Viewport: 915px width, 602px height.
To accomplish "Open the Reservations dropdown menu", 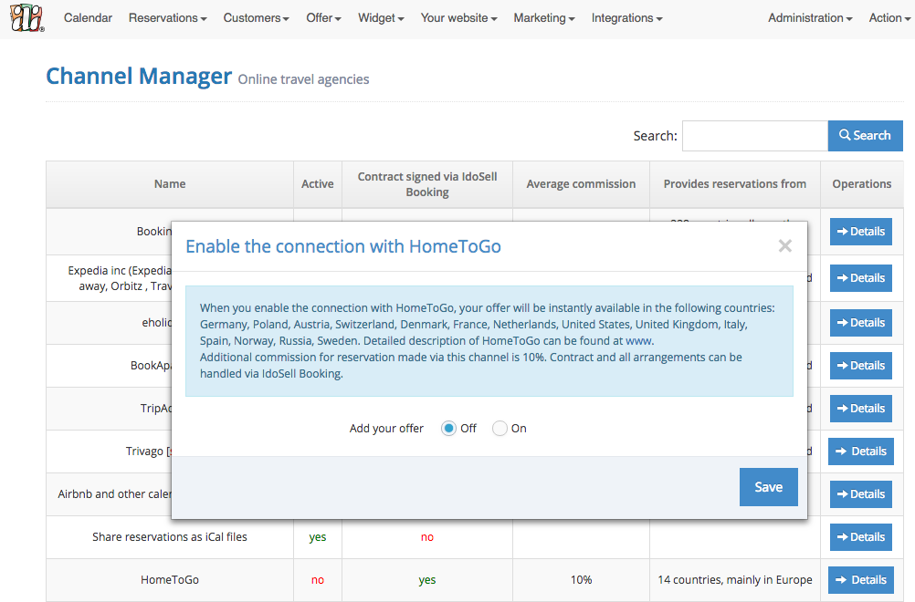I will [167, 18].
